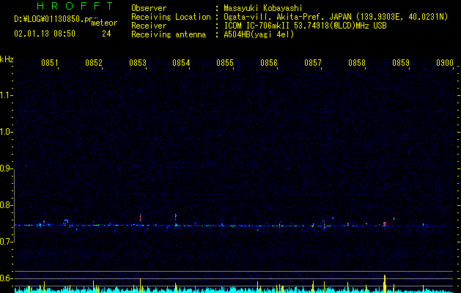Click the 0855 time axis label
This screenshot has height=293, width=461.
pos(225,63)
